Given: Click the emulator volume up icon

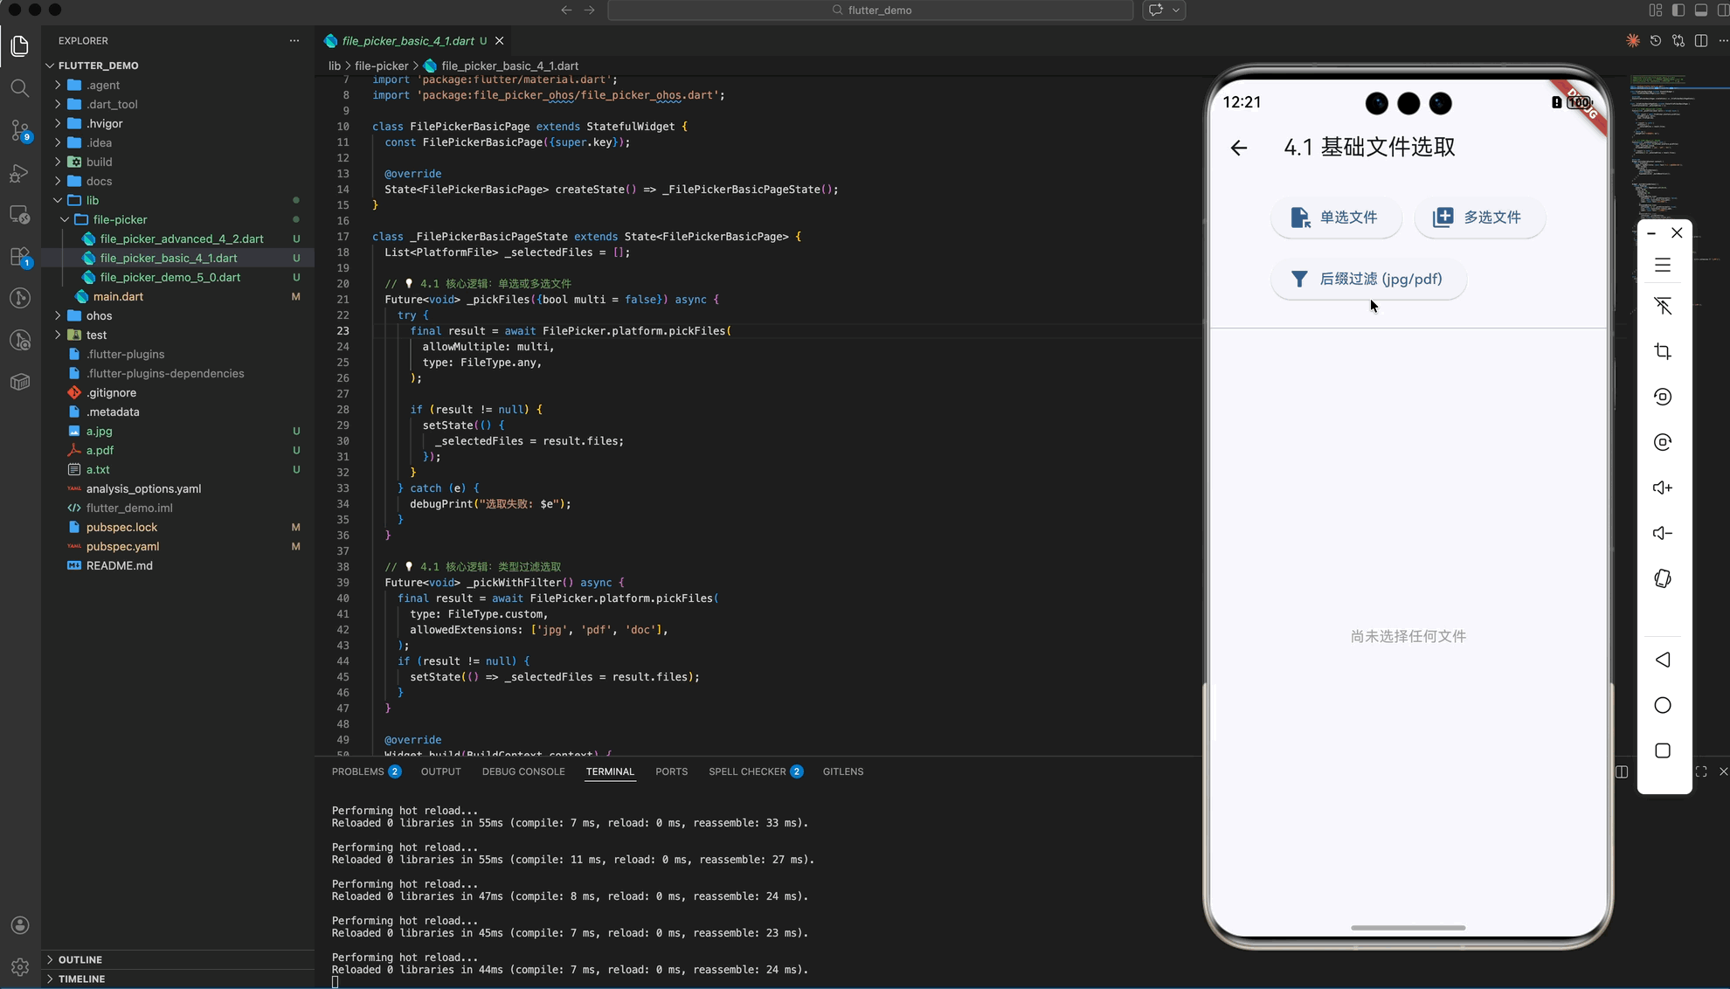Looking at the screenshot, I should click(x=1663, y=488).
